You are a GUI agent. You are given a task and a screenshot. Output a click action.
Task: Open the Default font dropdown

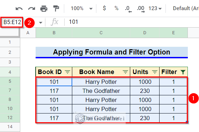(186, 8)
